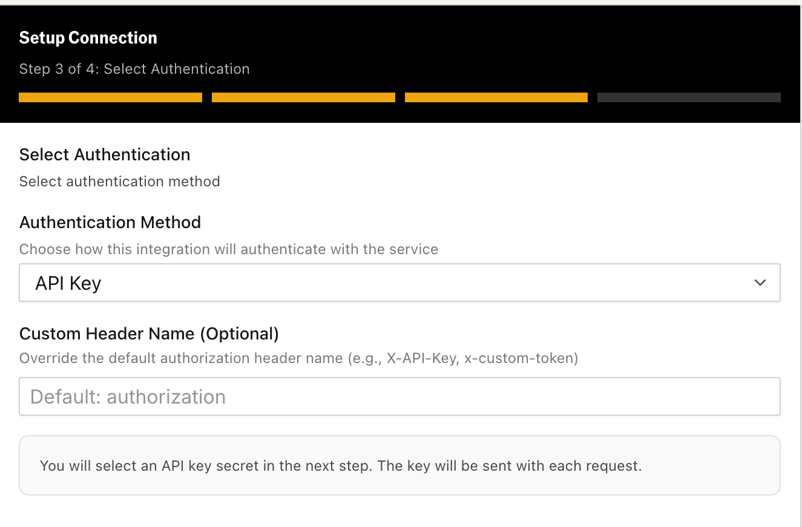Click the Step 3 of 4 label
Viewport: 802px width, 527px height.
tap(134, 69)
